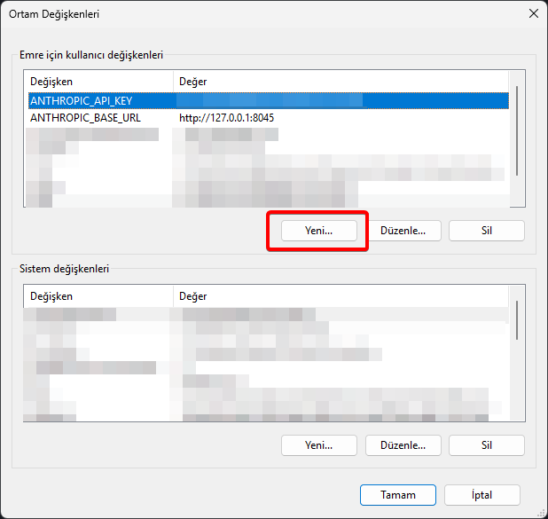Click Düzenle... button under user variables
548x519 pixels.
pyautogui.click(x=403, y=231)
